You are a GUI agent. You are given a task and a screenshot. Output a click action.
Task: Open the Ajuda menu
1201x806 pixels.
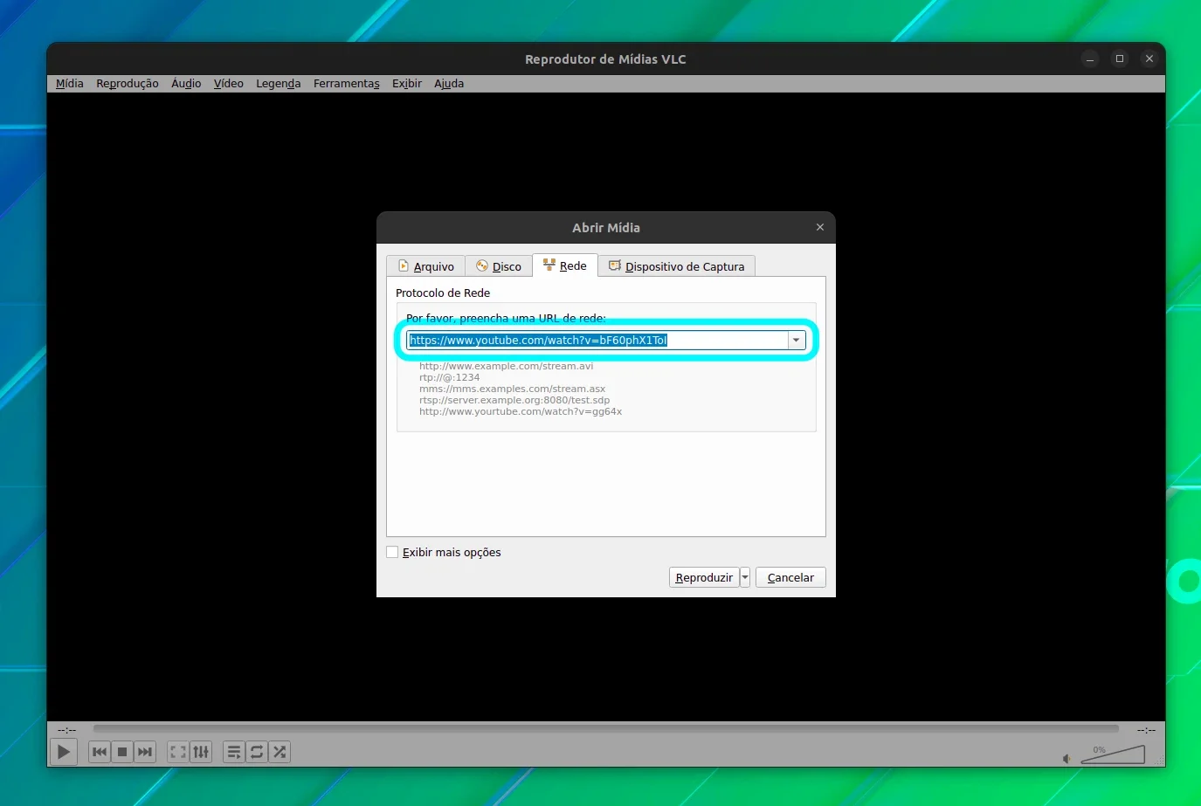[449, 84]
